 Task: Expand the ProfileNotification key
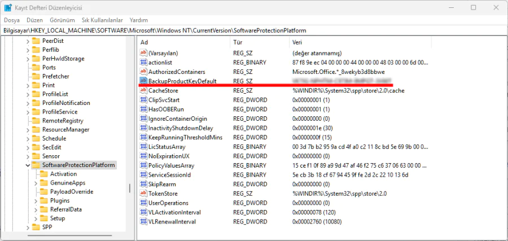[28, 103]
